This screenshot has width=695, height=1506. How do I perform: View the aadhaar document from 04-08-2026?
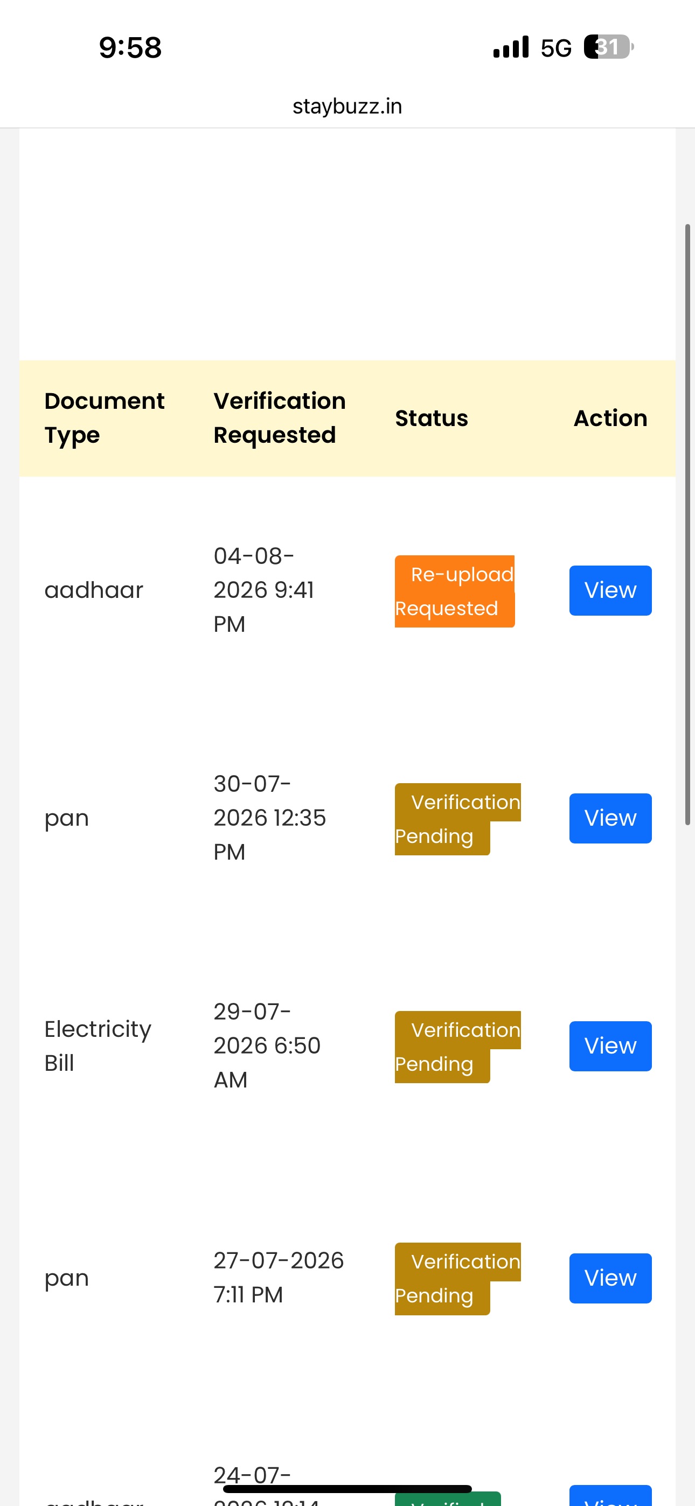coord(610,590)
